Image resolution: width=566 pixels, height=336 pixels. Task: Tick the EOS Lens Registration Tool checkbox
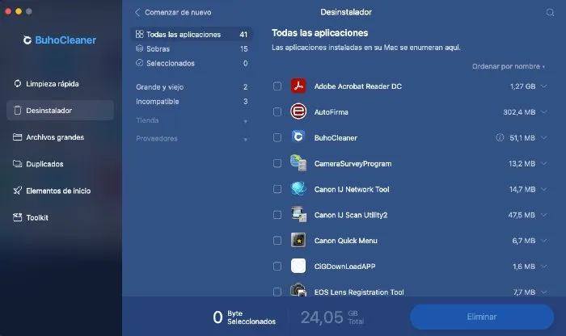click(277, 292)
